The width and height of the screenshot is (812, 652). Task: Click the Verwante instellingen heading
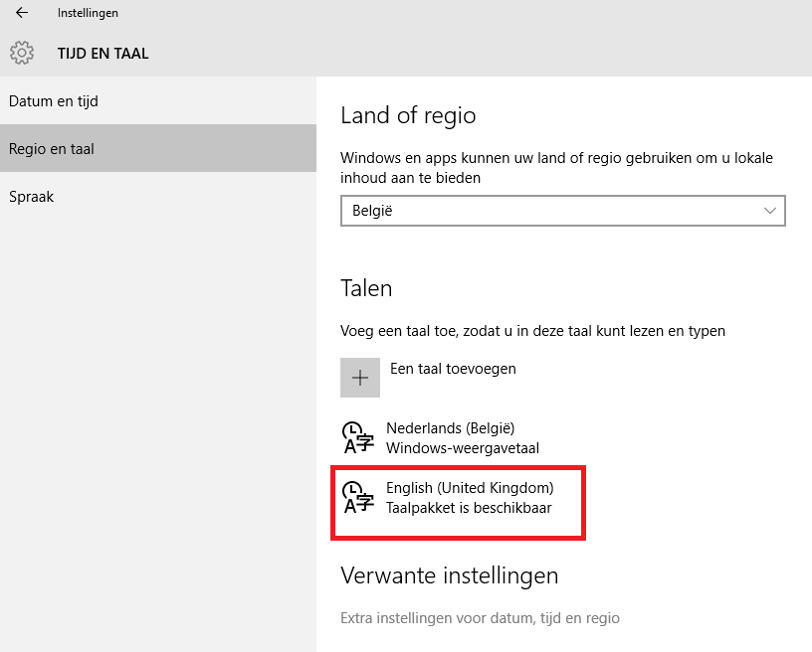(449, 574)
